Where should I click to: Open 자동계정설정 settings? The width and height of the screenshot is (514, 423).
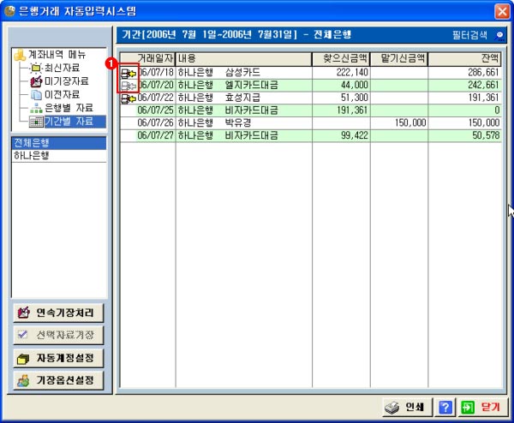(x=58, y=358)
